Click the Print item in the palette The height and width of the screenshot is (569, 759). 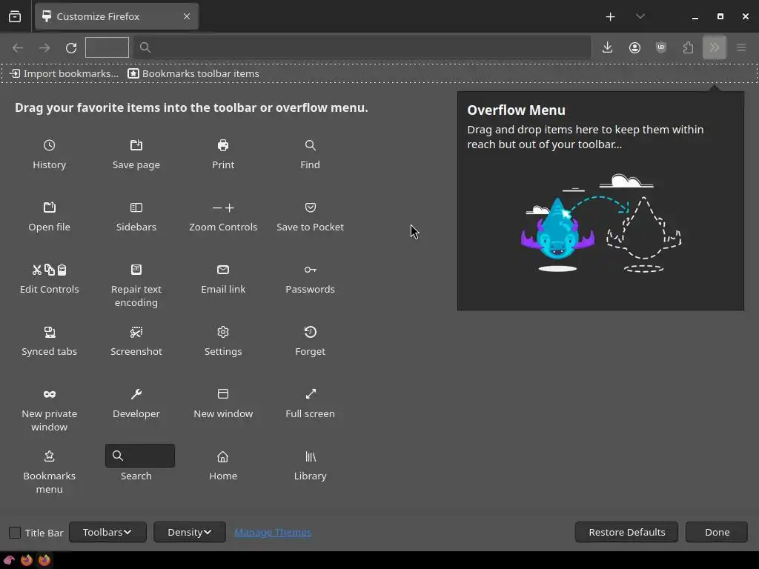tap(223, 154)
